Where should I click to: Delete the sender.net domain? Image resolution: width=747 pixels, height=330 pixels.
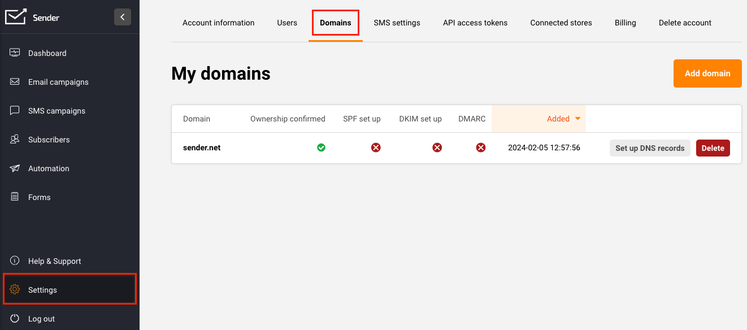[x=713, y=148]
